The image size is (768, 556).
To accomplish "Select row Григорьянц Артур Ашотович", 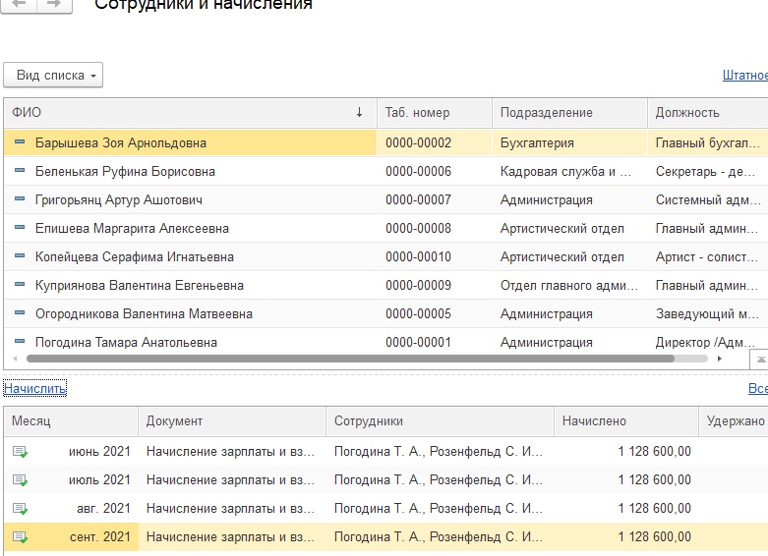I will pos(385,199).
